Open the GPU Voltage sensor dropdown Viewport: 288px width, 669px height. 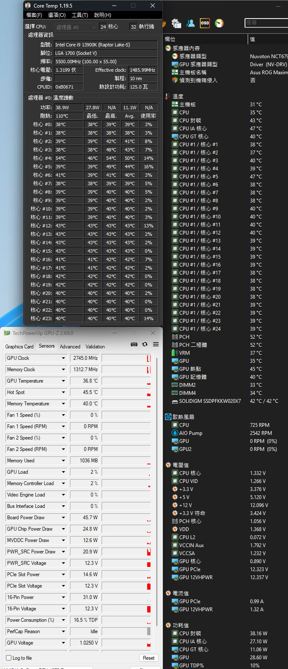click(64, 643)
